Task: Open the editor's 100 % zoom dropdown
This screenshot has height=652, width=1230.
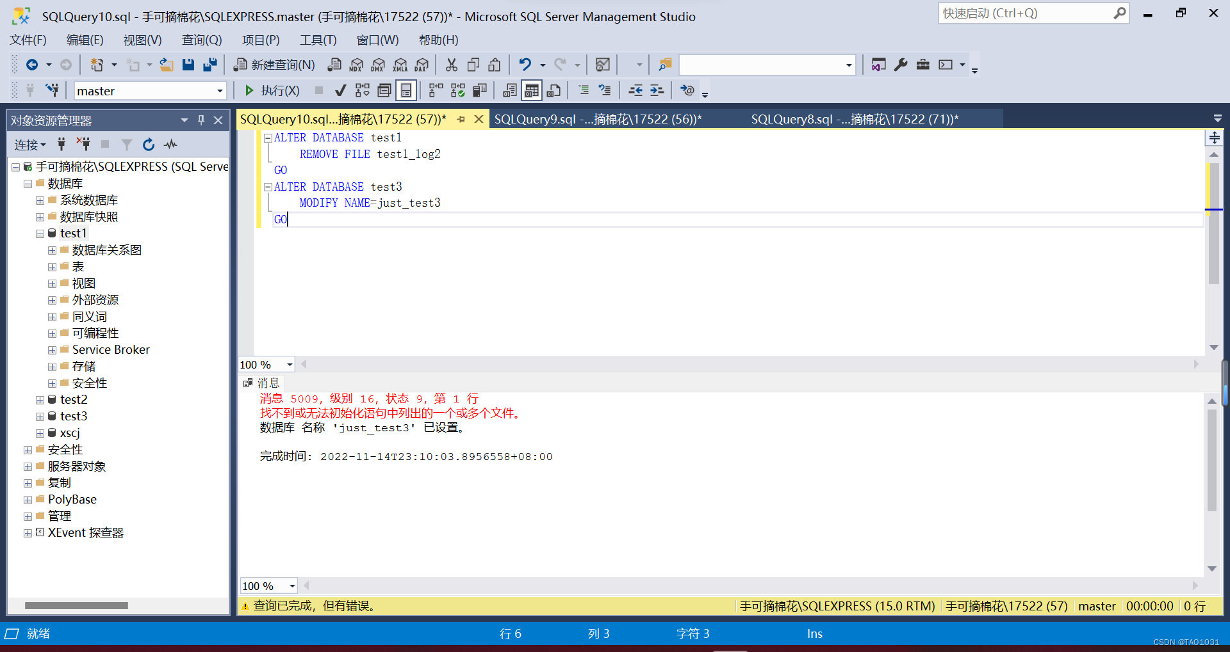Action: click(x=290, y=365)
